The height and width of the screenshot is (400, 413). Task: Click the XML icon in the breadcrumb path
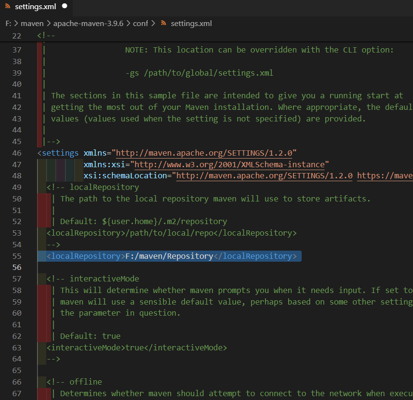[x=164, y=23]
